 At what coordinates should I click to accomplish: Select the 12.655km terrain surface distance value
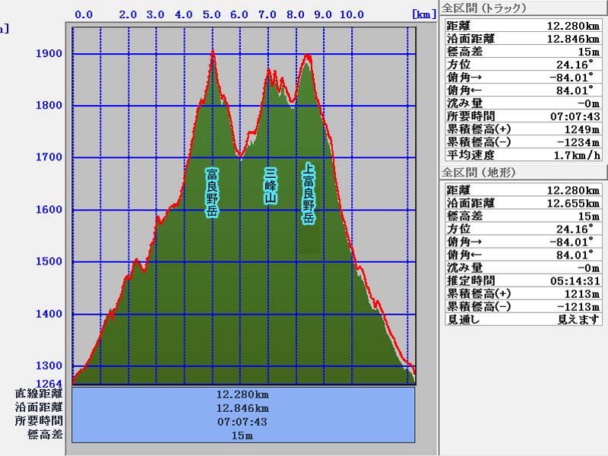point(572,203)
